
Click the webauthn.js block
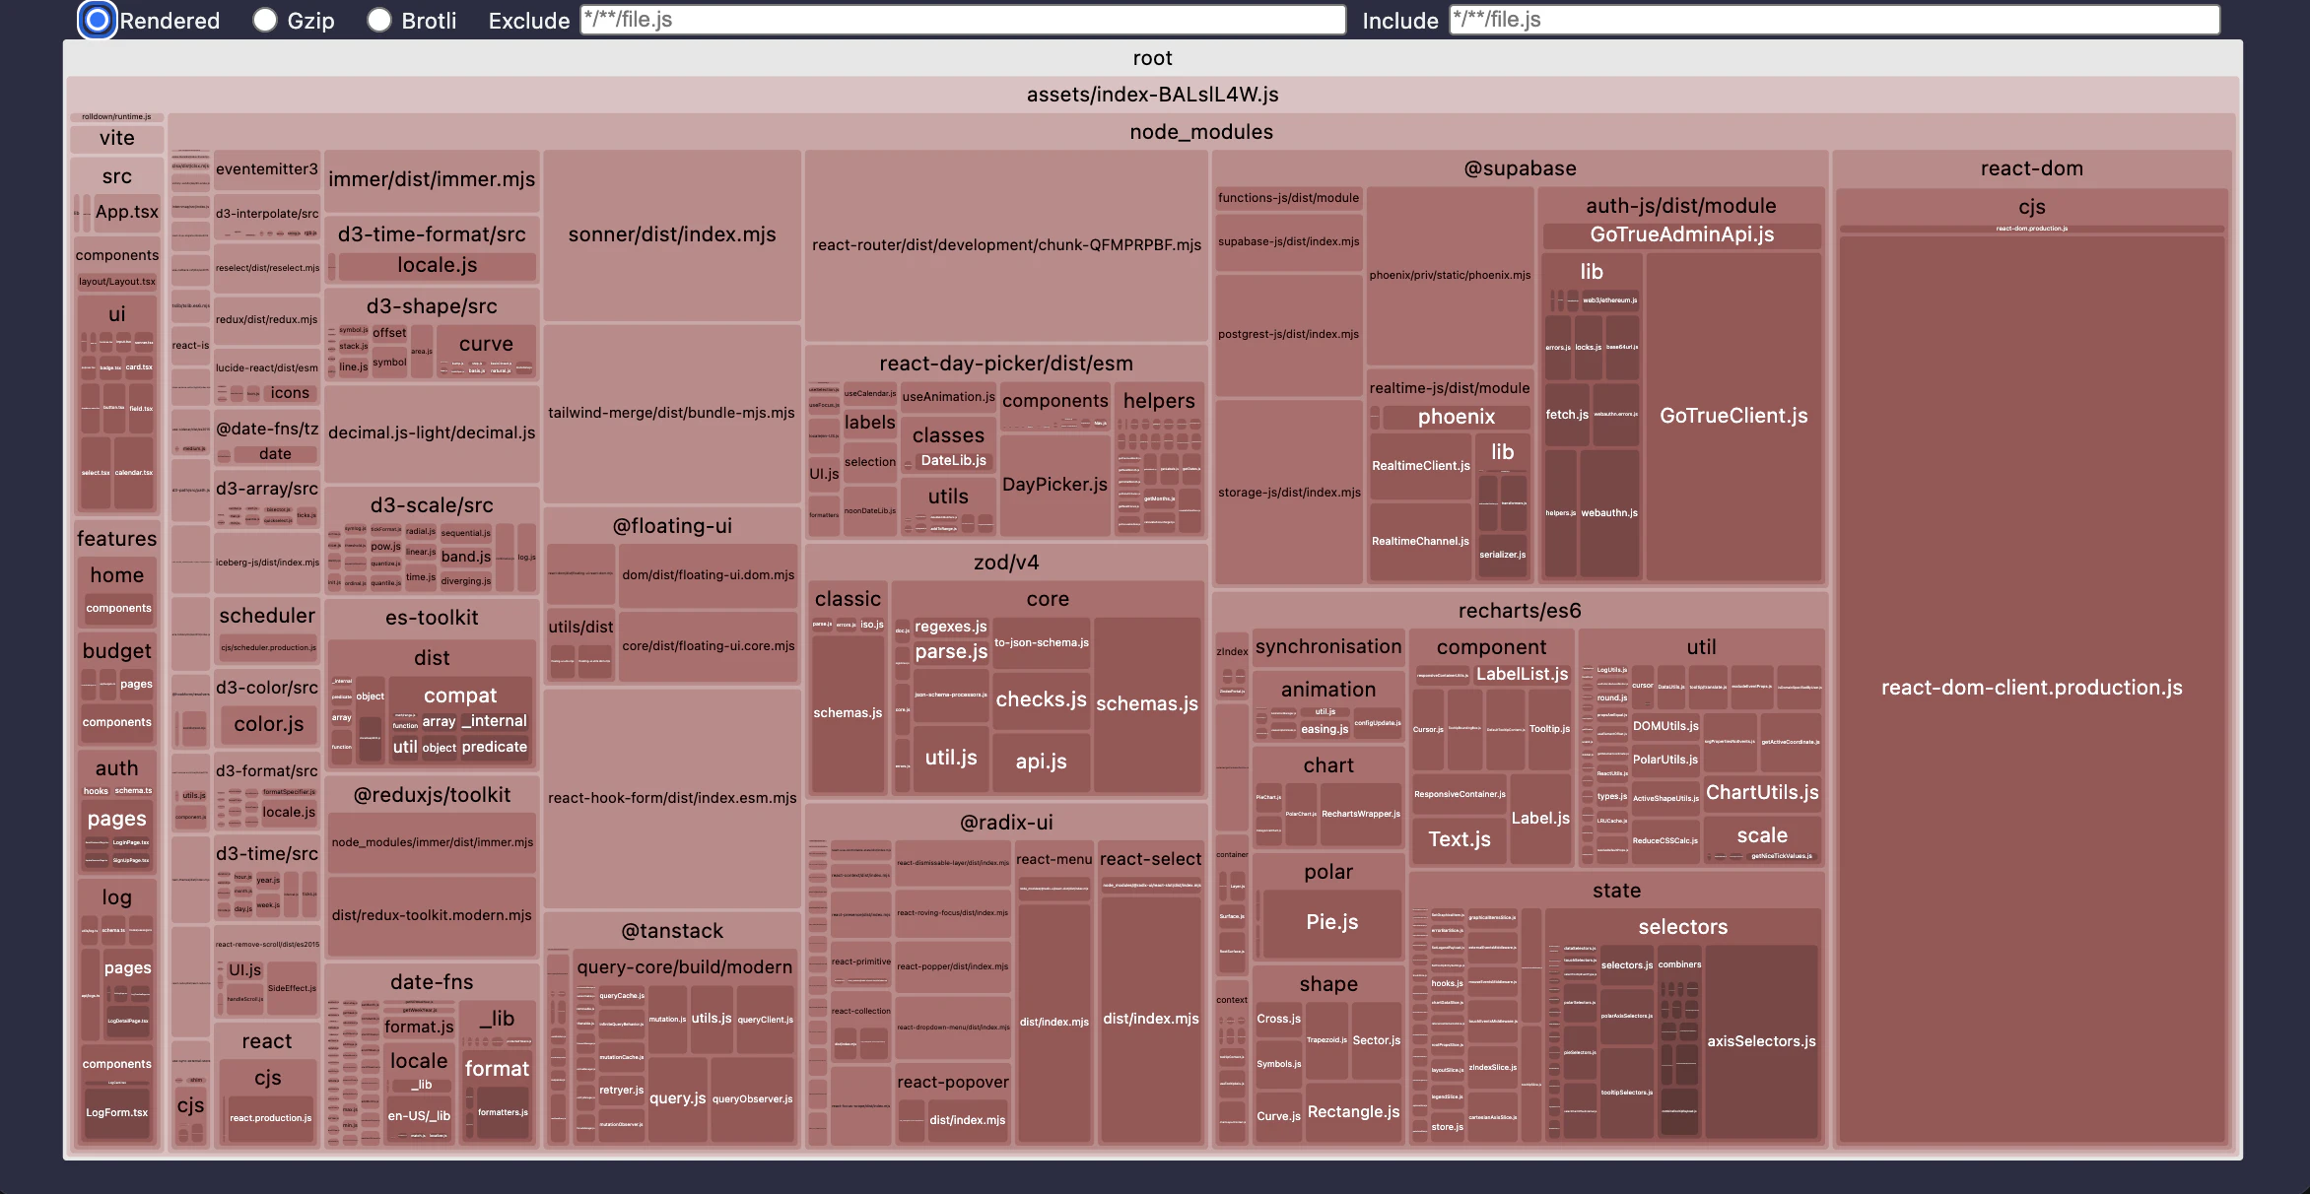(x=1609, y=513)
